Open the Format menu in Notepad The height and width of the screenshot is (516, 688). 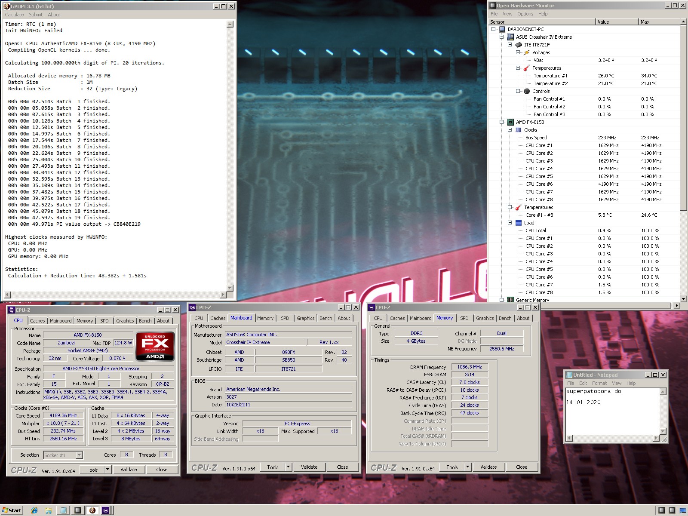coord(599,383)
